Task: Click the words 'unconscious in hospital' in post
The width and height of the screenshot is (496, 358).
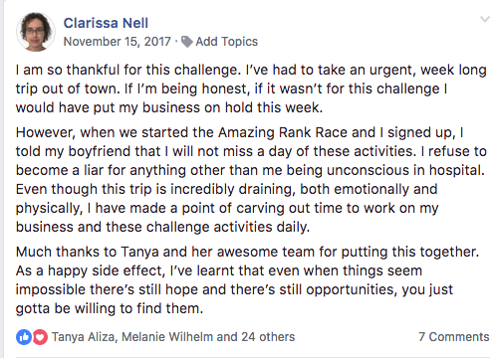Action: coord(405,170)
